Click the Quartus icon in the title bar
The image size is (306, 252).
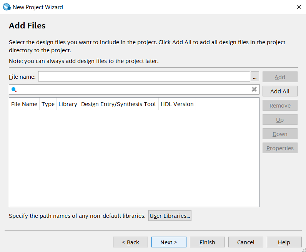[x=7, y=7]
